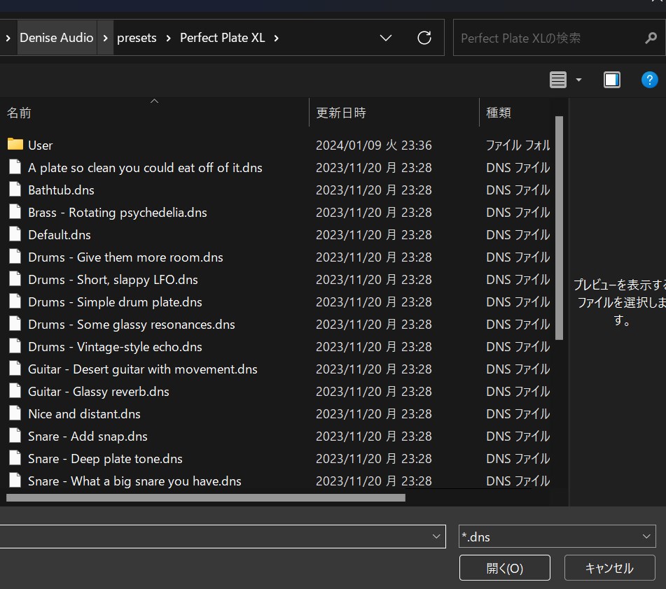Select the Bathtub.dns file icon

[15, 190]
